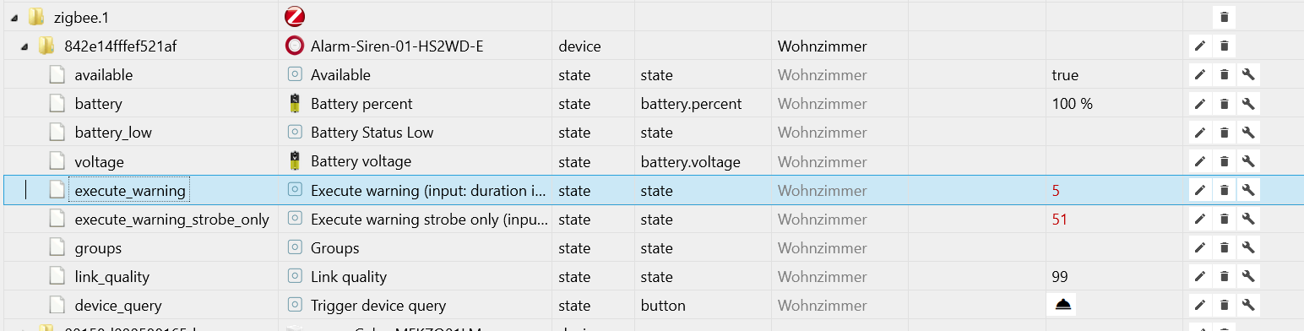Open wrench settings for link_quality row

tap(1248, 277)
